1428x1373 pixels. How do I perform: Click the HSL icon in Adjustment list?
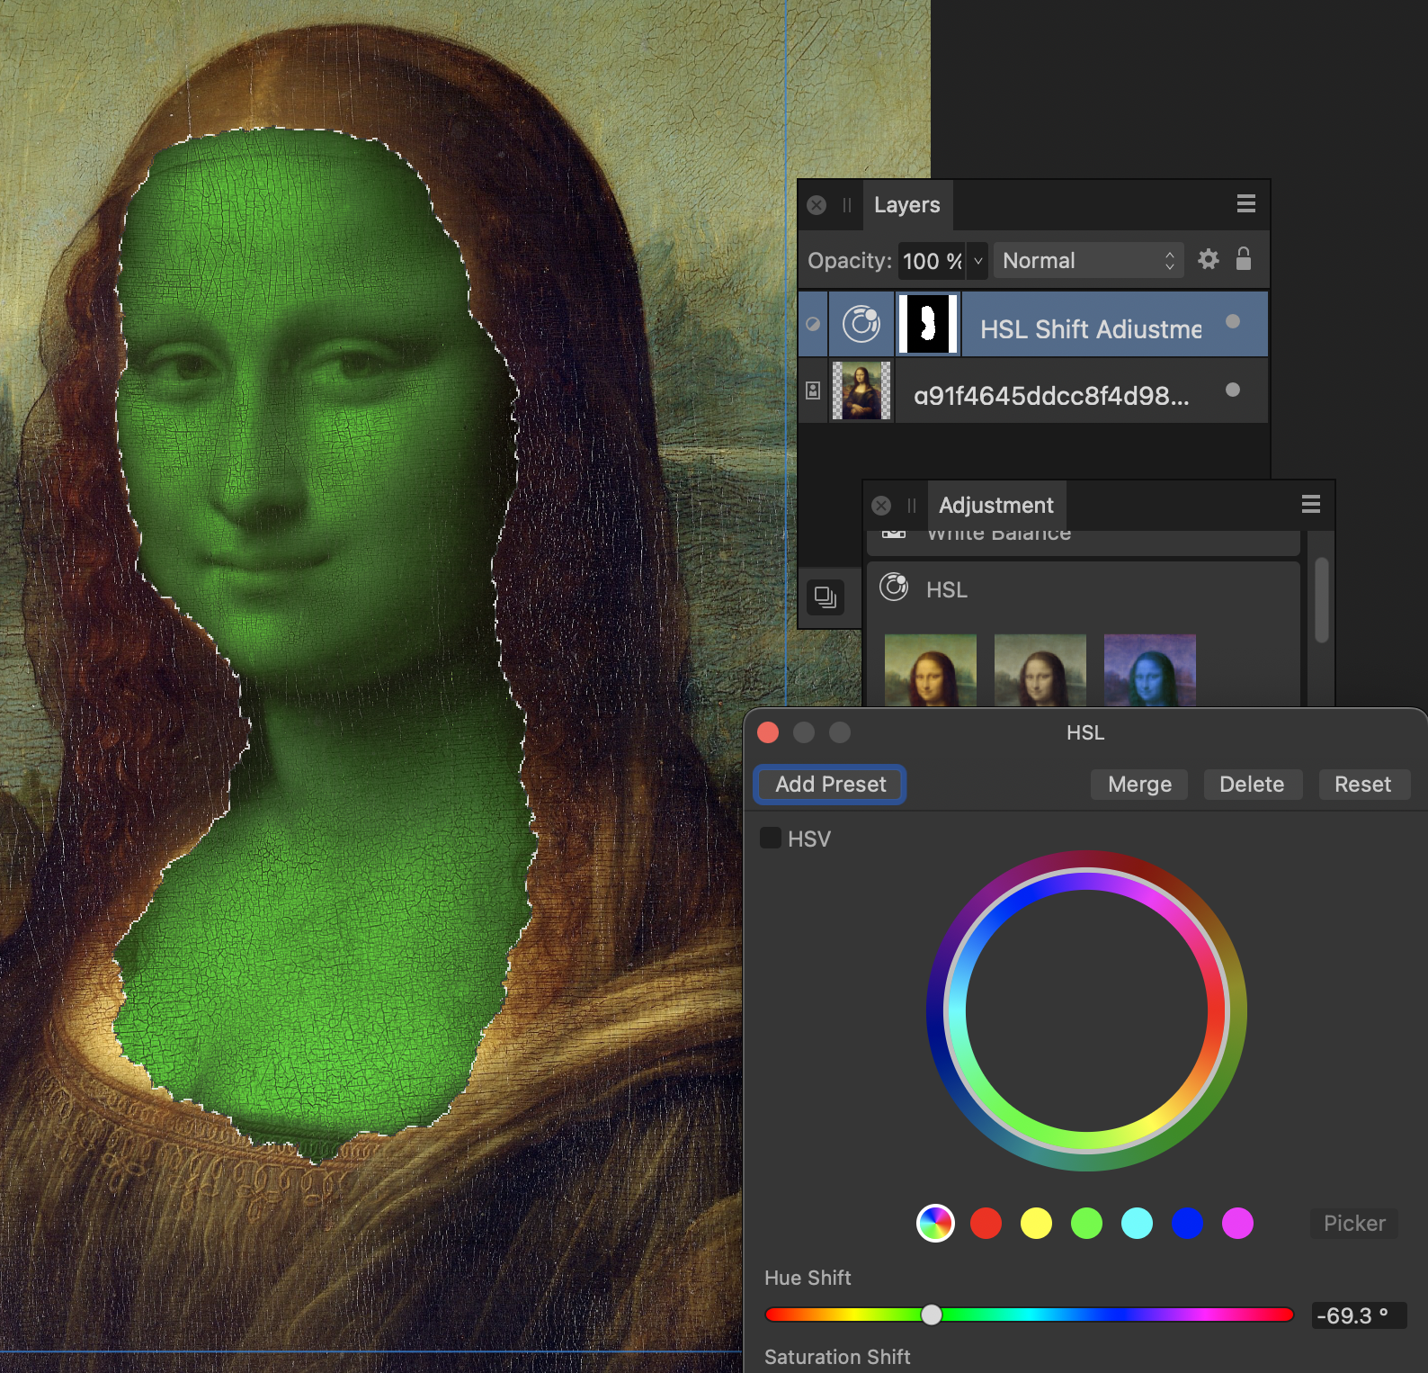tap(894, 588)
